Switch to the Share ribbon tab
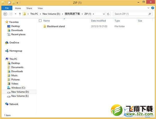Viewport: 156px width, 119px height. pyautogui.click(x=29, y=8)
